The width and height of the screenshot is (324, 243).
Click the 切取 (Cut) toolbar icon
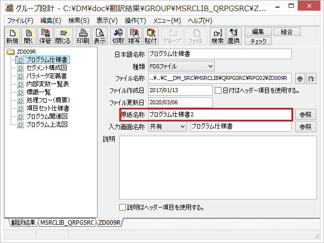point(118,36)
